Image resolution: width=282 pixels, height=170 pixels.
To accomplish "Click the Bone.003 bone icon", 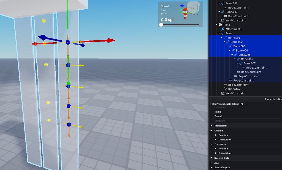I will pyautogui.click(x=231, y=46).
